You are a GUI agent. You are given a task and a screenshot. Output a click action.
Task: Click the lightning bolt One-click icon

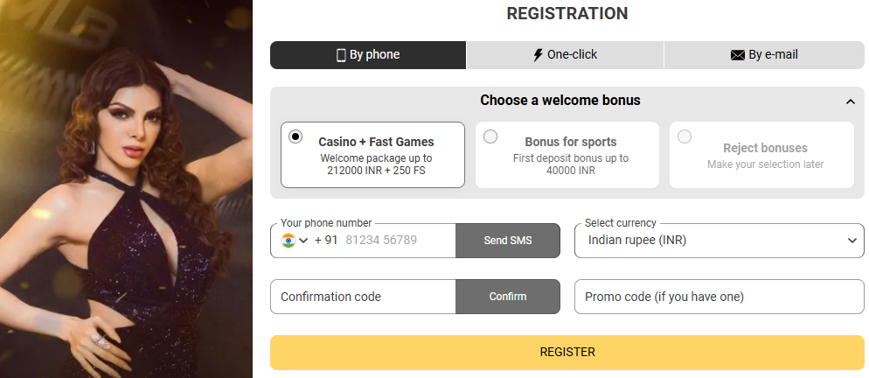(x=538, y=55)
